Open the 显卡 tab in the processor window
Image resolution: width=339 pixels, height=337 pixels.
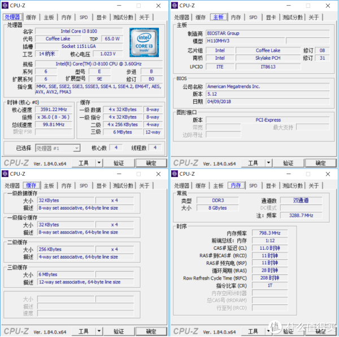click(x=101, y=17)
